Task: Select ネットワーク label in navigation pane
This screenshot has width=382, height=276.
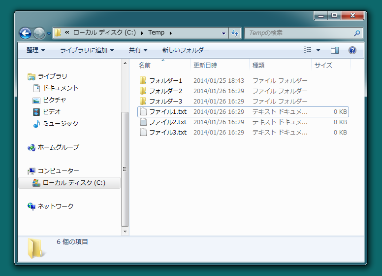Action: pos(56,207)
